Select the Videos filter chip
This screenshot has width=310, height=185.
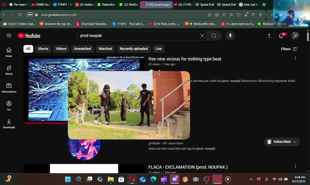(x=61, y=49)
